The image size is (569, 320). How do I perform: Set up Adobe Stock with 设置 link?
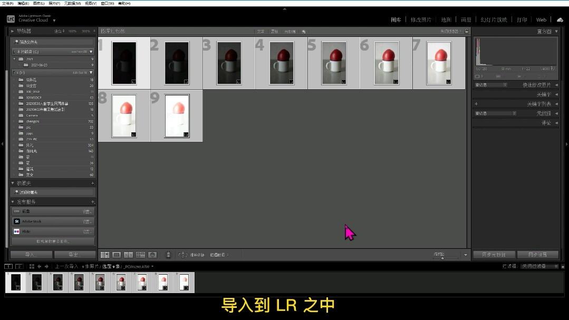(86, 221)
